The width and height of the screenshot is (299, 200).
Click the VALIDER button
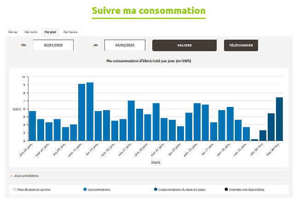(184, 45)
